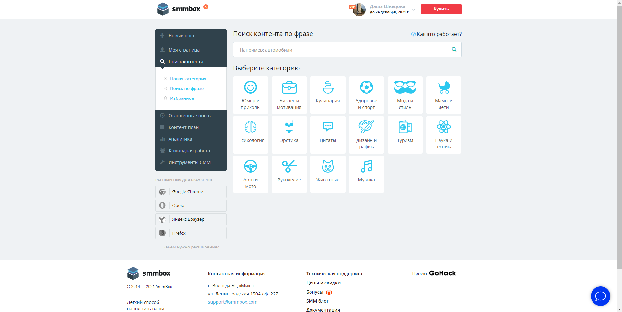Open Документация footer link
622x312 pixels.
tap(323, 310)
